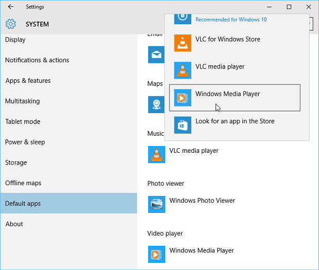This screenshot has width=319, height=270.
Task: Click the SYSTEM title text
Action: pyautogui.click(x=37, y=24)
